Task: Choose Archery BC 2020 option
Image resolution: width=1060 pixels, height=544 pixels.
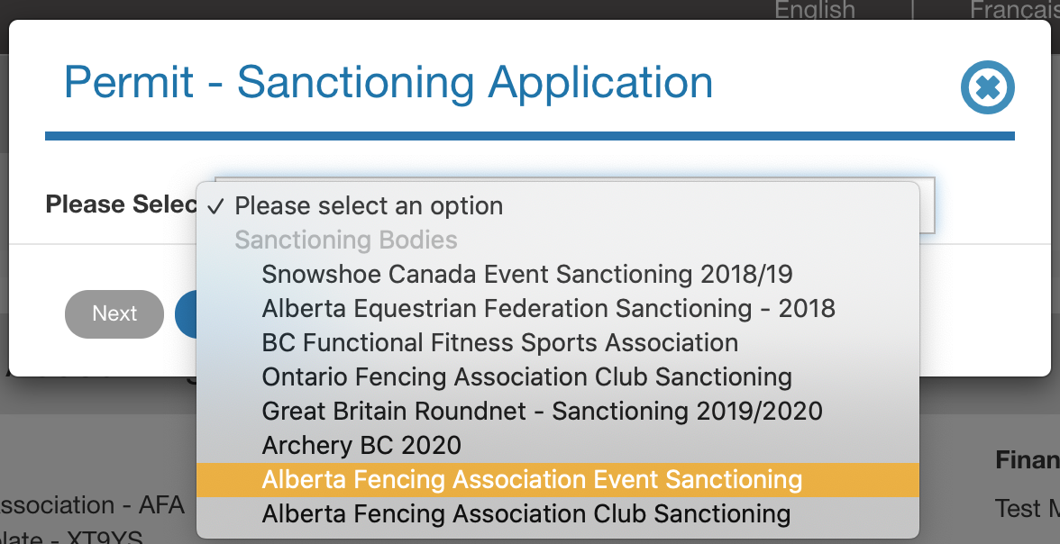Action: [x=361, y=445]
